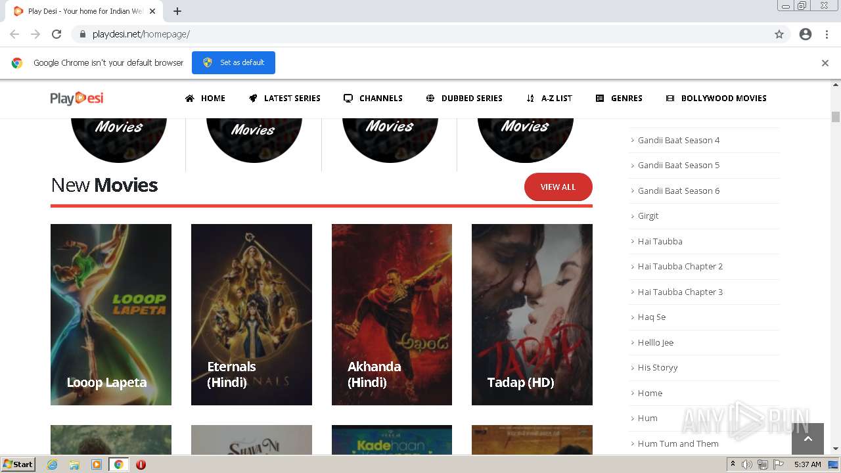The height and width of the screenshot is (473, 841).
Task: Open the Chrome three-dot menu
Action: pyautogui.click(x=827, y=34)
